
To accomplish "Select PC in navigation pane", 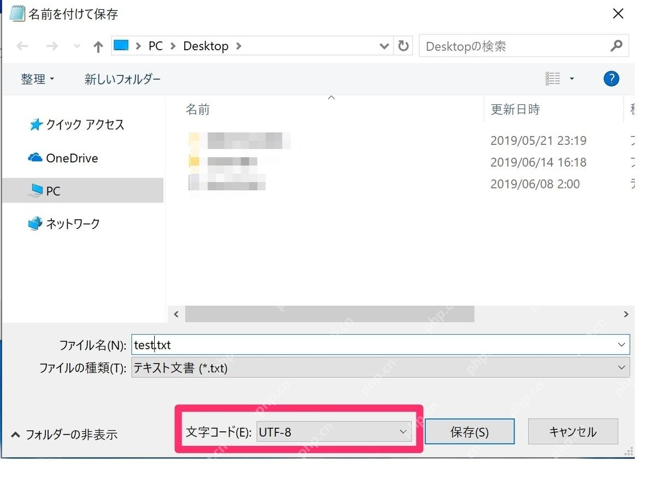I will pos(83,191).
